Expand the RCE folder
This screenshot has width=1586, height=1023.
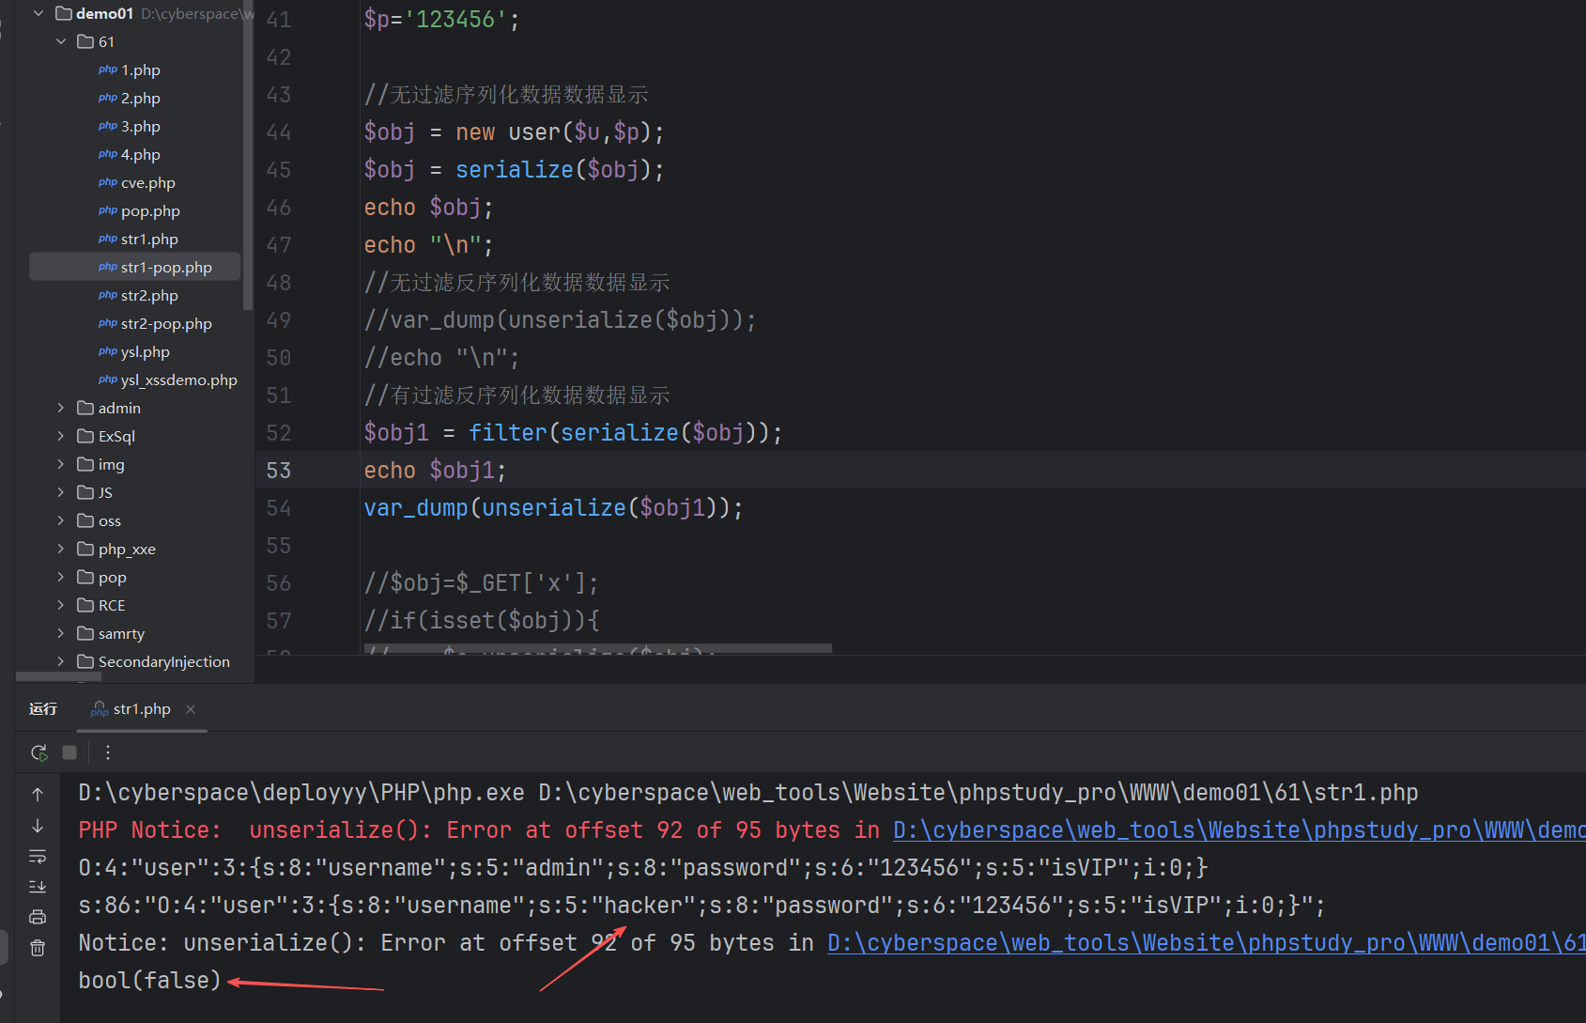(x=61, y=605)
